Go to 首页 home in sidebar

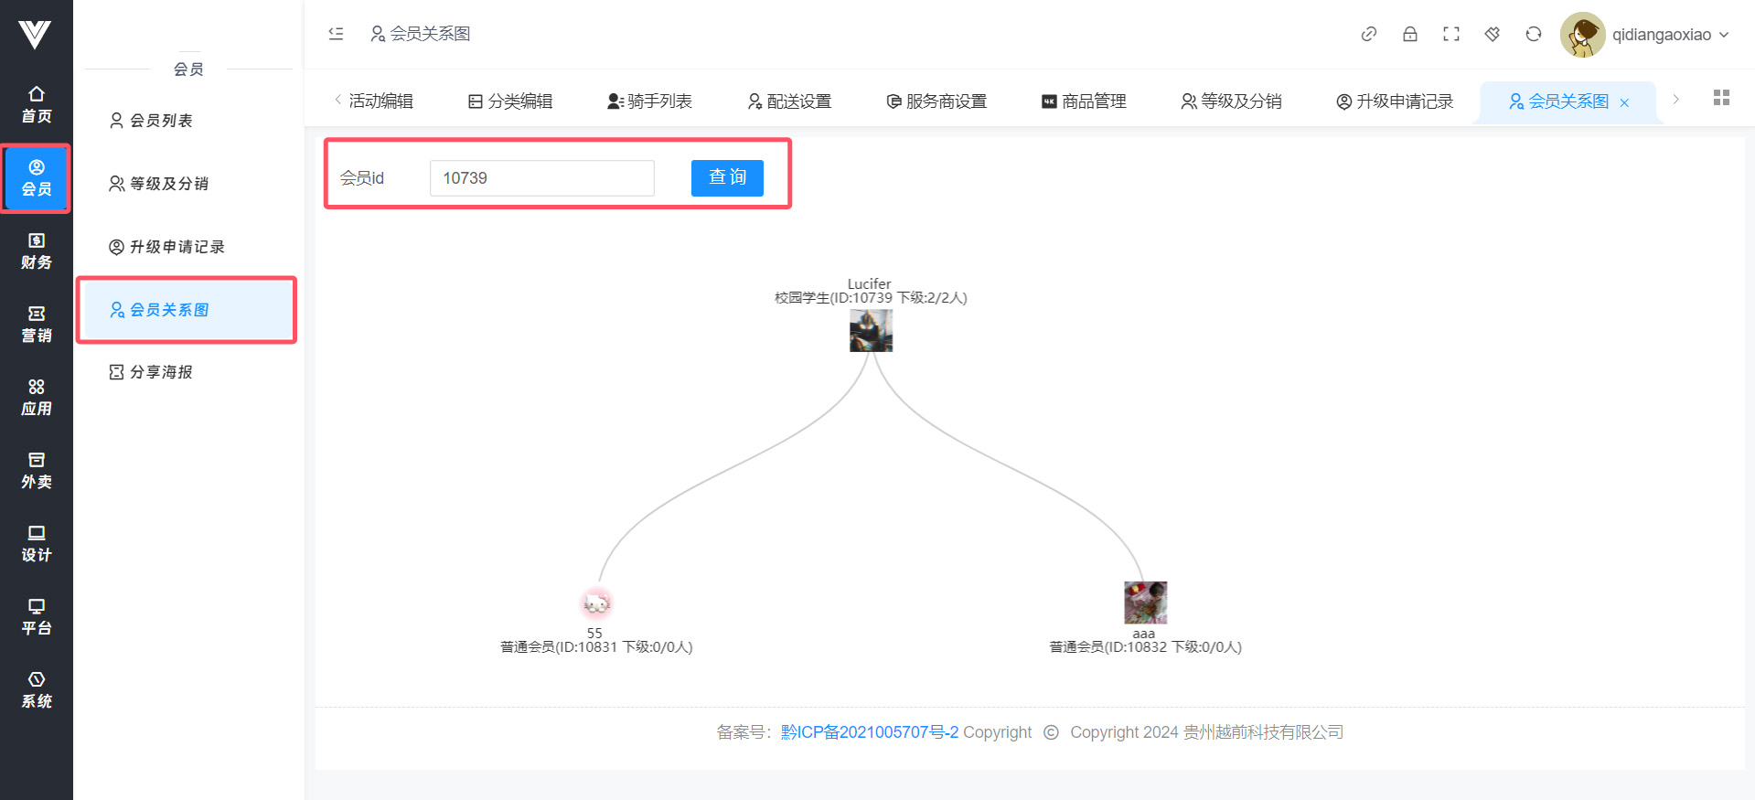coord(37,104)
